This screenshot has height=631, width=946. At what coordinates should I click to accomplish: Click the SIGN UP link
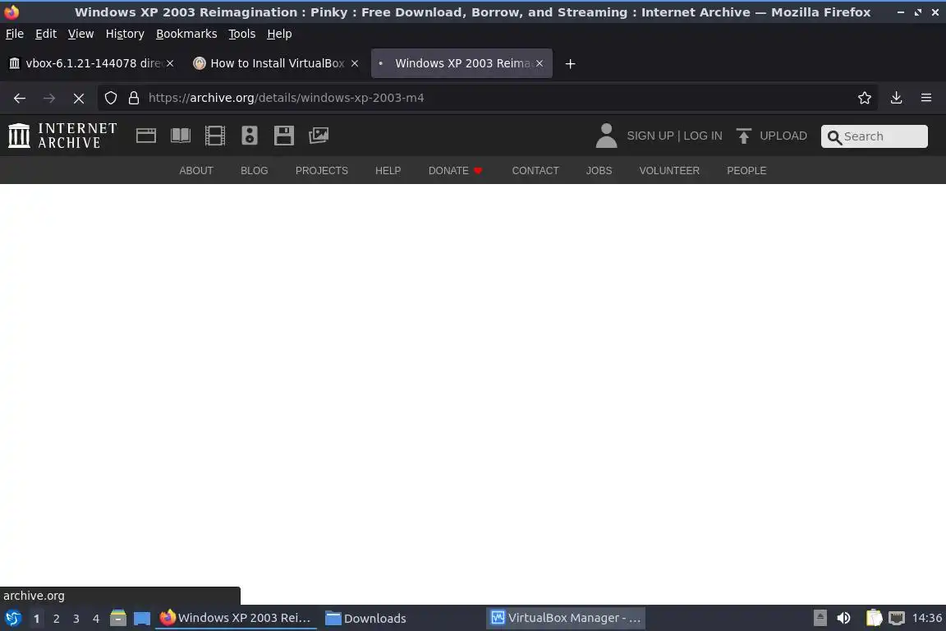click(650, 136)
